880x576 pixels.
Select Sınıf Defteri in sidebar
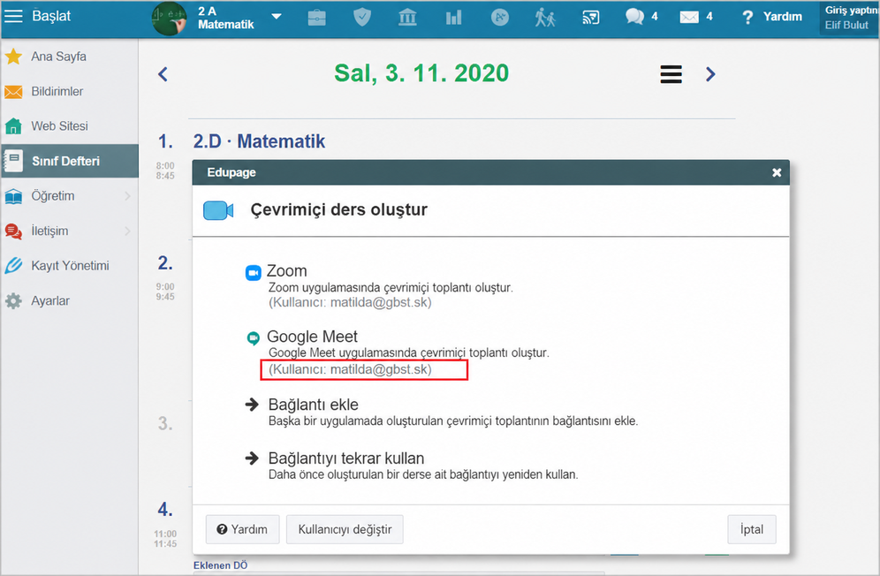pos(69,161)
